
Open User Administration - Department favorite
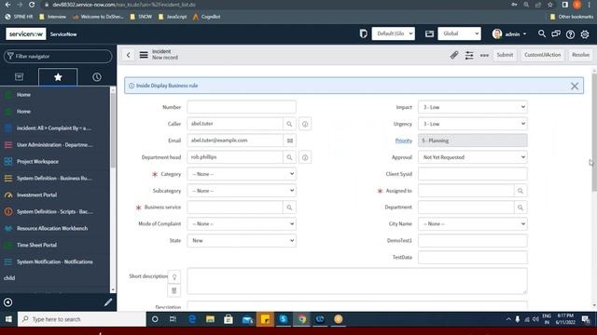pos(55,145)
